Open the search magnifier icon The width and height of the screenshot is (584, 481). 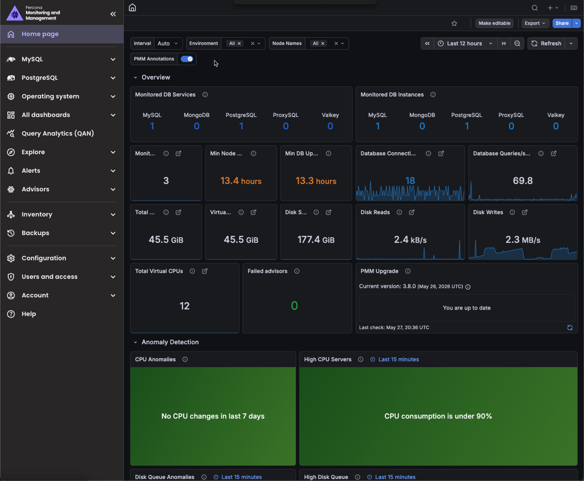click(534, 8)
